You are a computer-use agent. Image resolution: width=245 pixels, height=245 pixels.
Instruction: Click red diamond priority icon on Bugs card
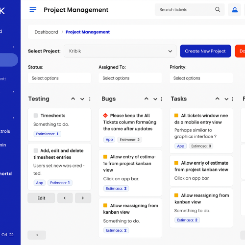point(105,116)
